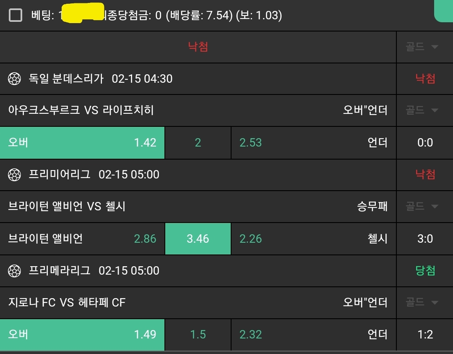Screen dimensions: 453x354
Task: Select 오버 1.49 for Girona match
Action: (82, 335)
